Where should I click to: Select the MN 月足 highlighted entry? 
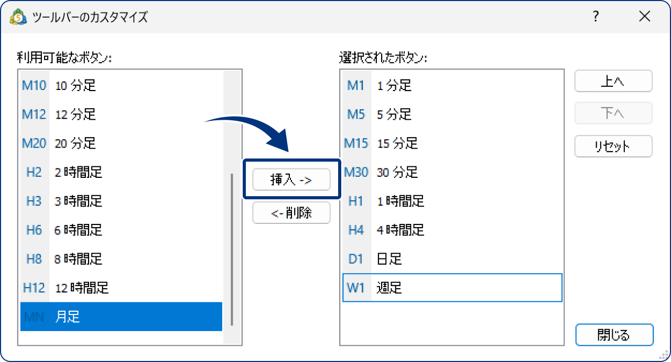click(x=105, y=316)
